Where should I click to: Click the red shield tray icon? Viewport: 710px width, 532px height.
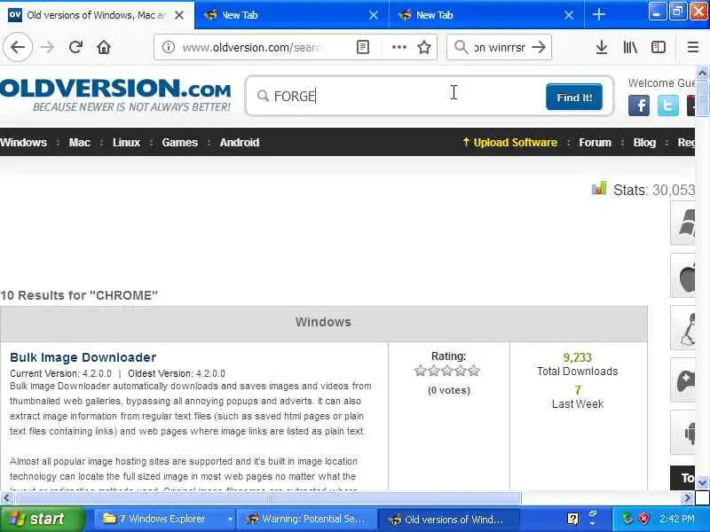pos(644,519)
